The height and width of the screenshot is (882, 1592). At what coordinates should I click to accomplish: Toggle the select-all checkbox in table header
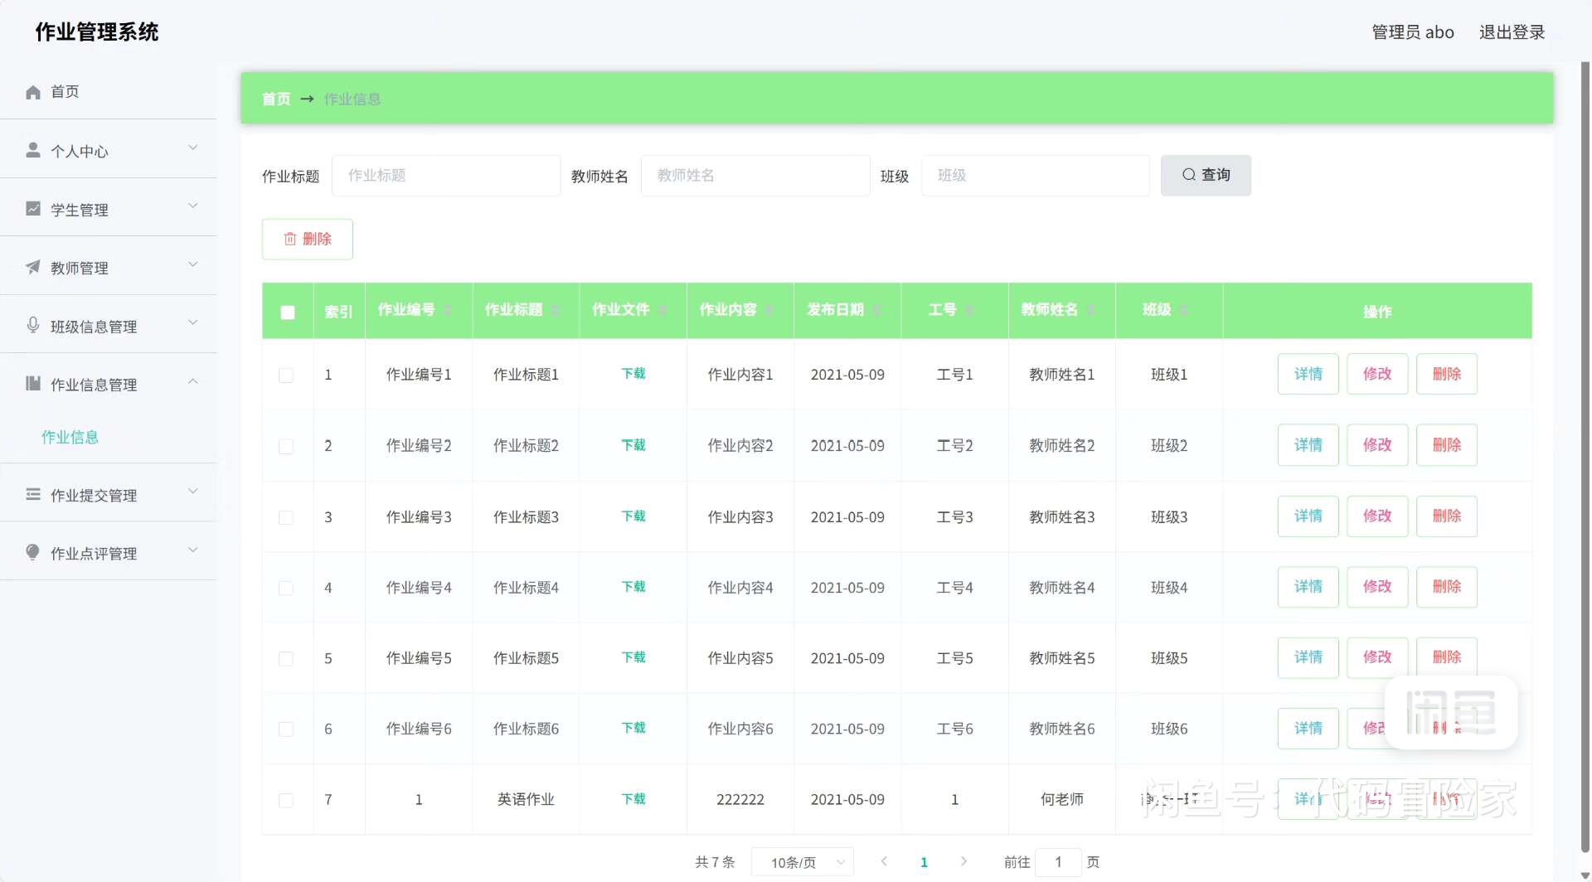click(288, 313)
